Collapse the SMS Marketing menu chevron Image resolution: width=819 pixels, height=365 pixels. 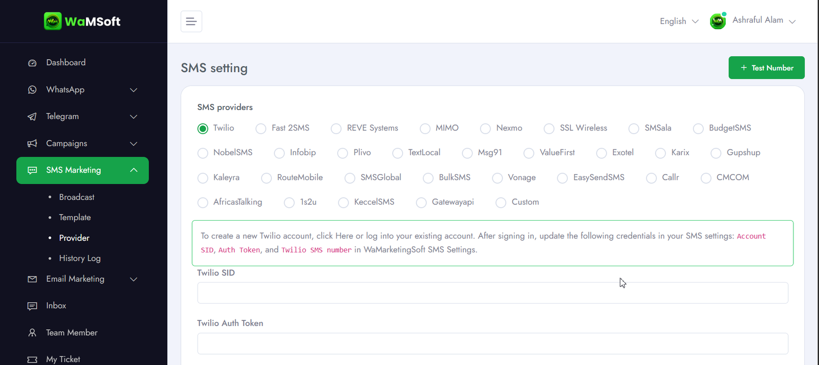pos(134,170)
